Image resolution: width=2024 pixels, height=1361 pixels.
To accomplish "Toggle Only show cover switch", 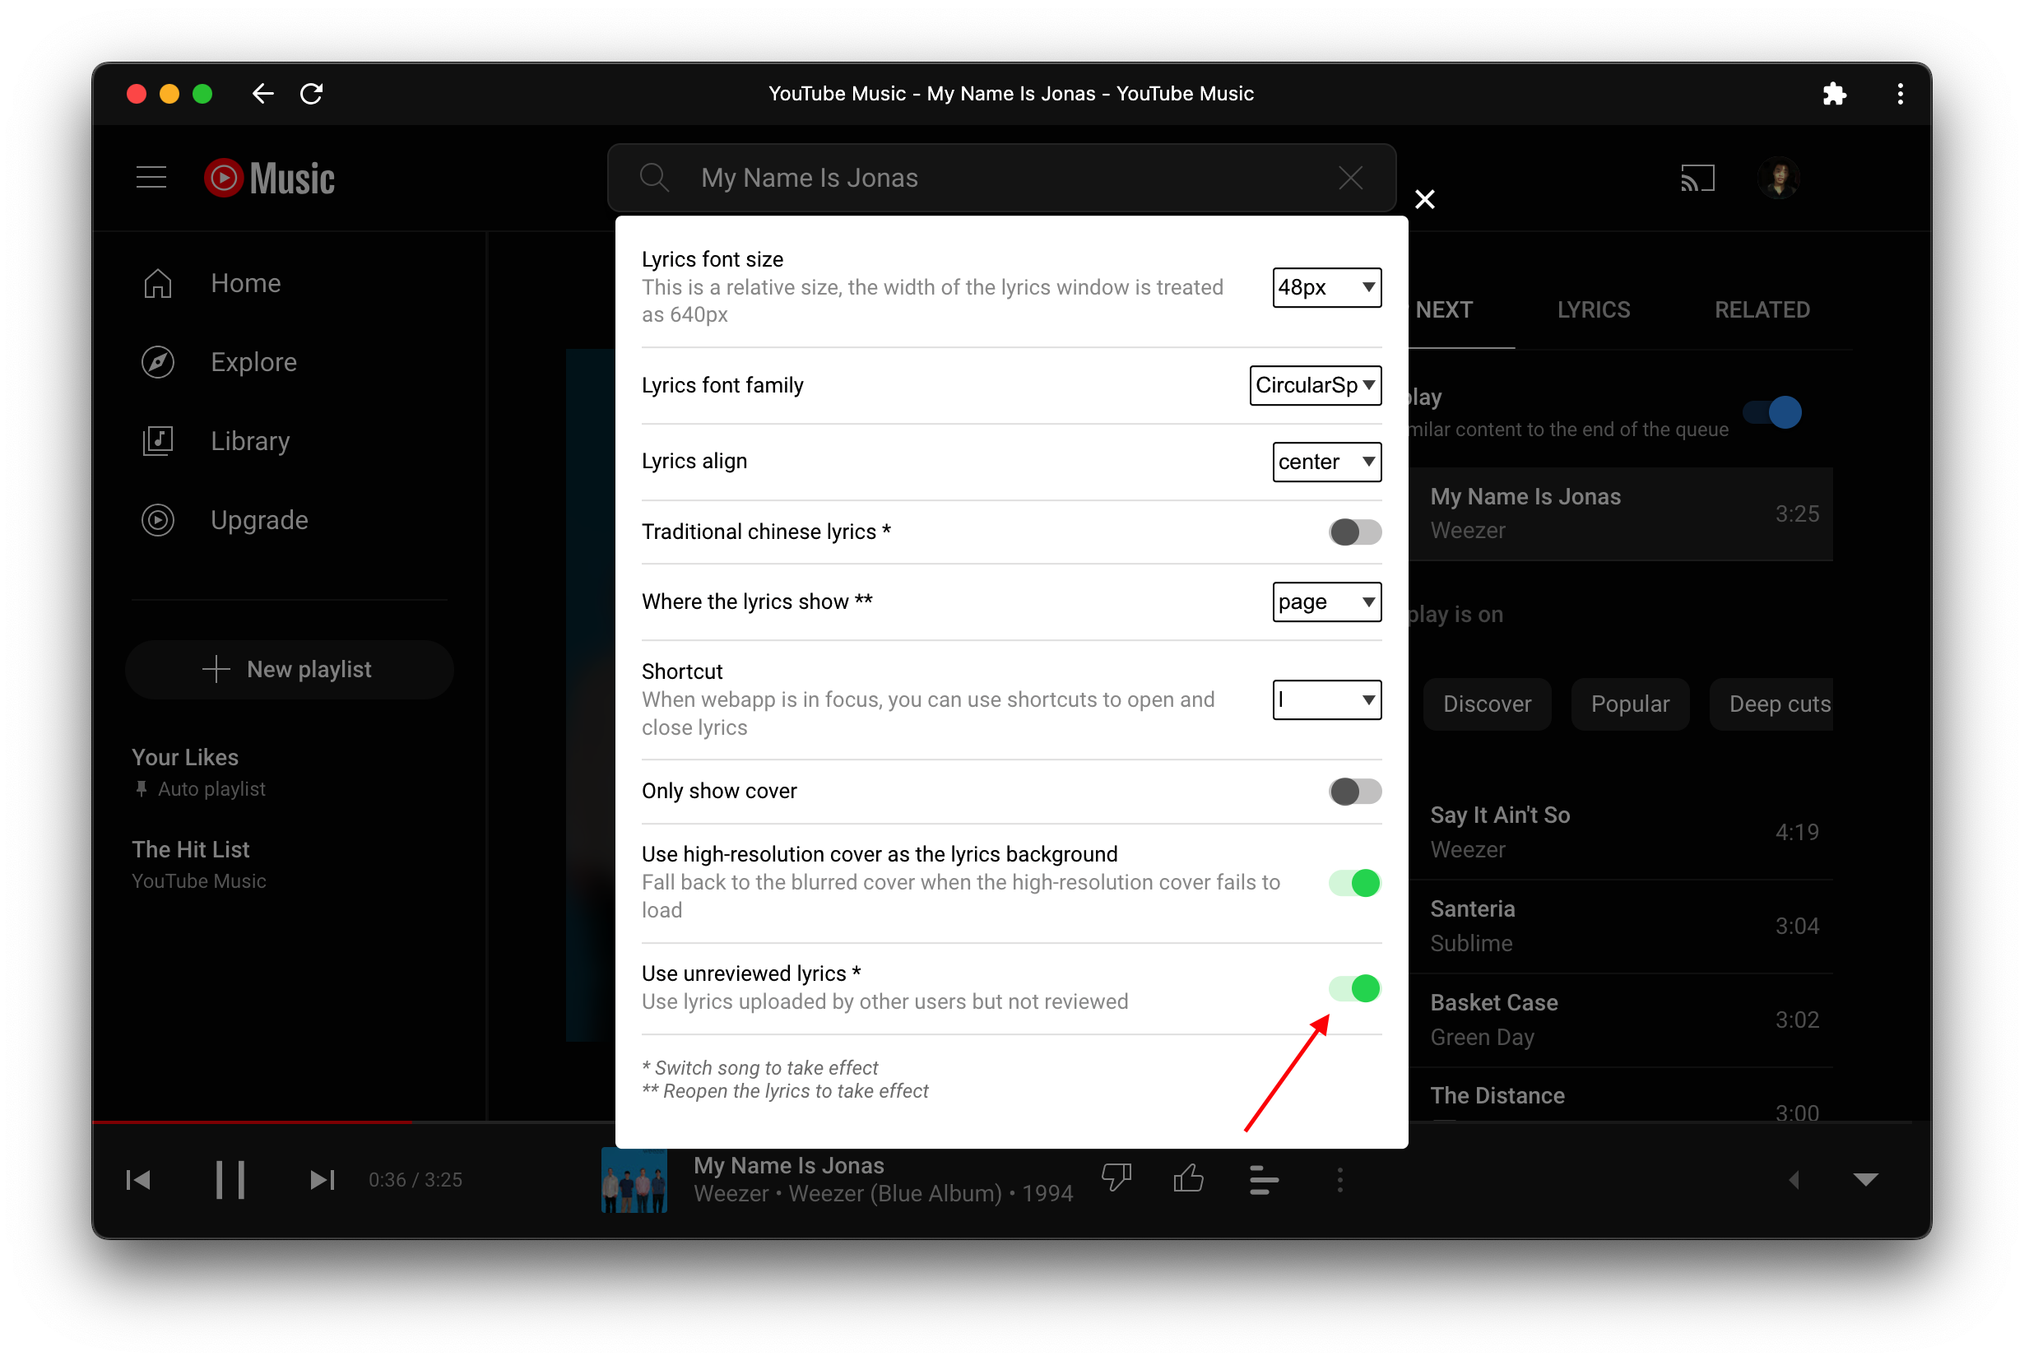I will (1354, 791).
